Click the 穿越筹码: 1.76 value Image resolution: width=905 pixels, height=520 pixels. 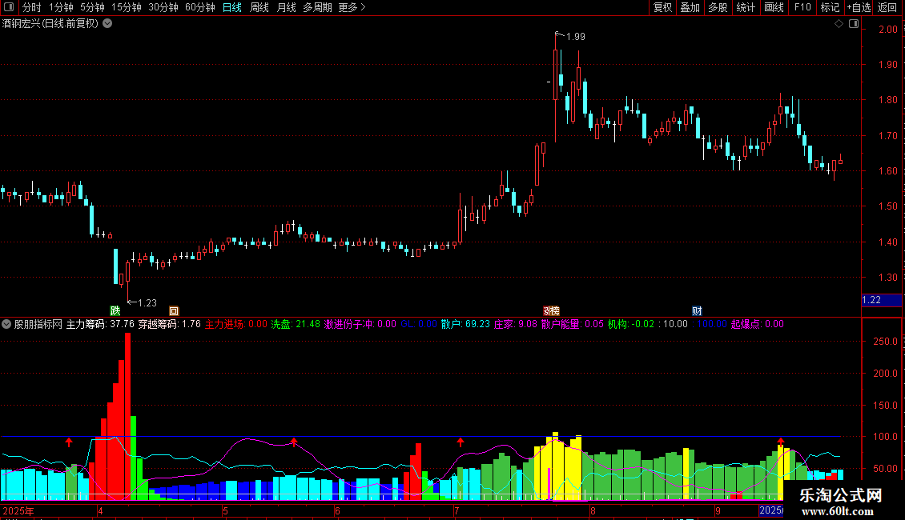(169, 324)
